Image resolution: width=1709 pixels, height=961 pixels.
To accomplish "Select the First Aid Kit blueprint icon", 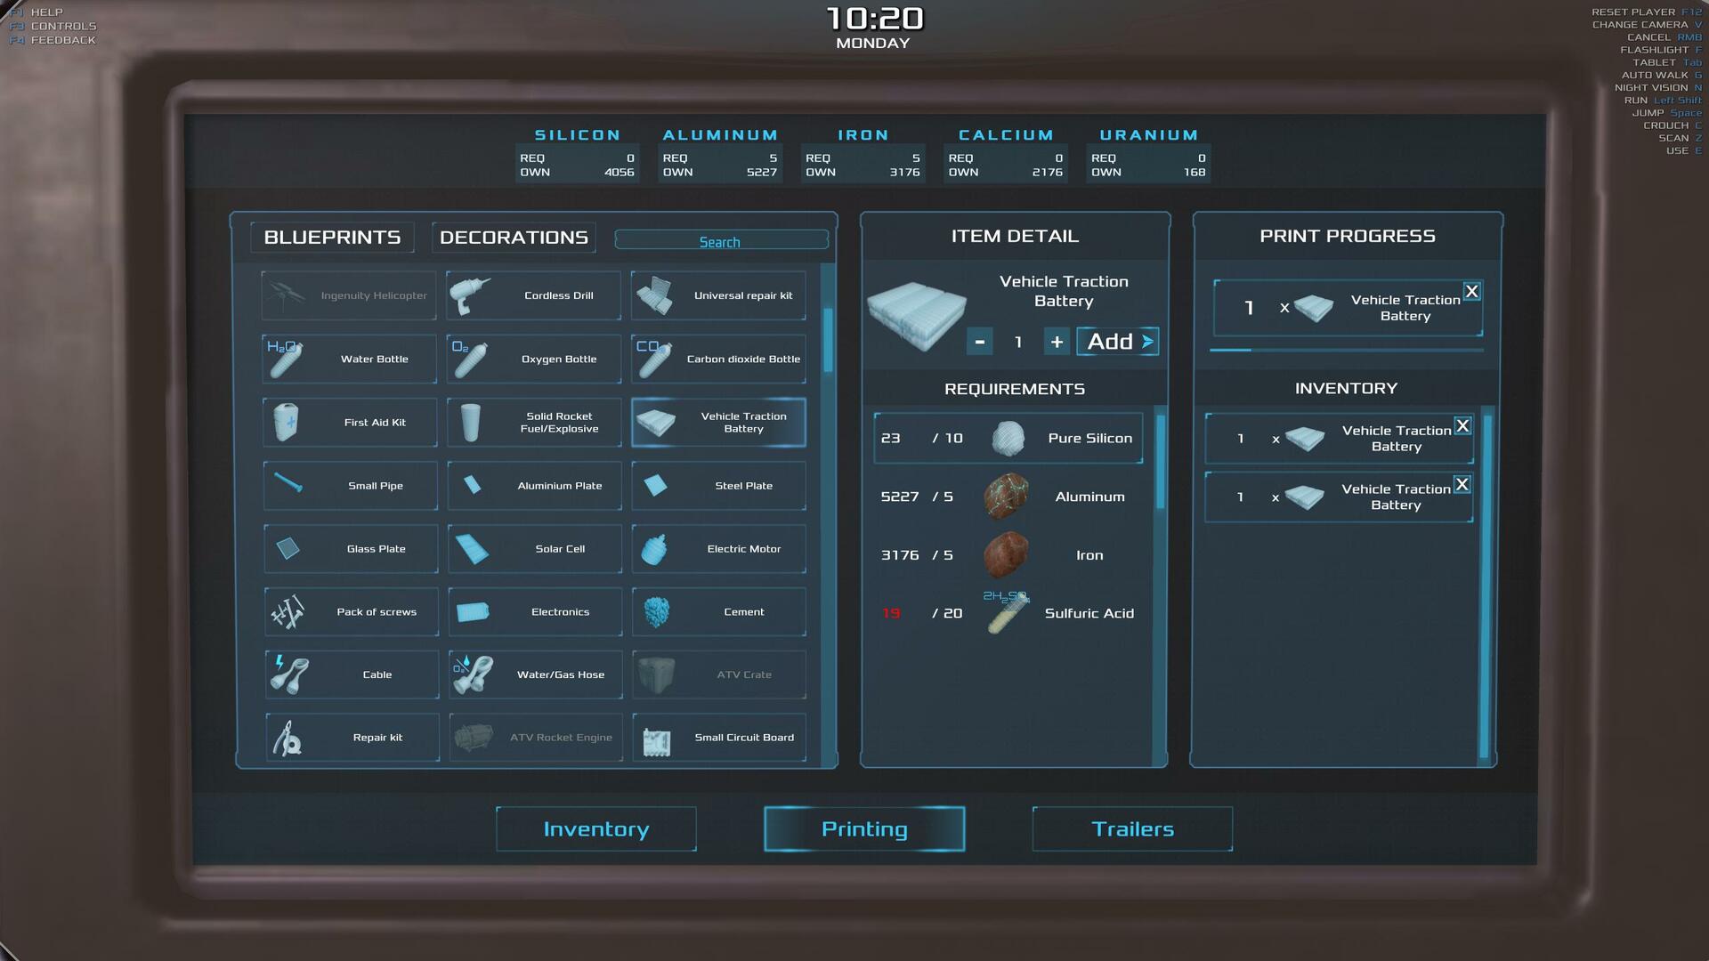I will click(x=287, y=423).
